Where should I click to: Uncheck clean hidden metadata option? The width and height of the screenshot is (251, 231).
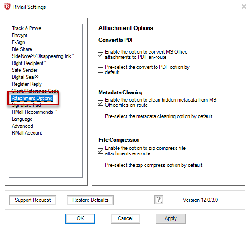[100, 103]
